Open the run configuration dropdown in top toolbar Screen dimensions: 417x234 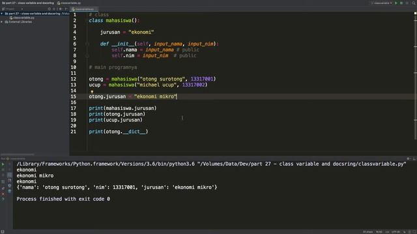[382, 3]
